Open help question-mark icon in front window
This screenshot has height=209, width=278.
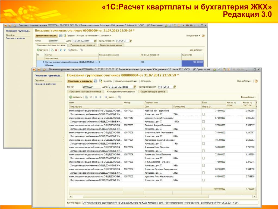pyautogui.click(x=256, y=81)
